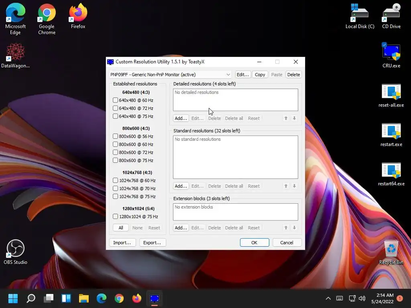Select the Recycle Bin icon
Screen dimensions: 411x308
pos(391,253)
